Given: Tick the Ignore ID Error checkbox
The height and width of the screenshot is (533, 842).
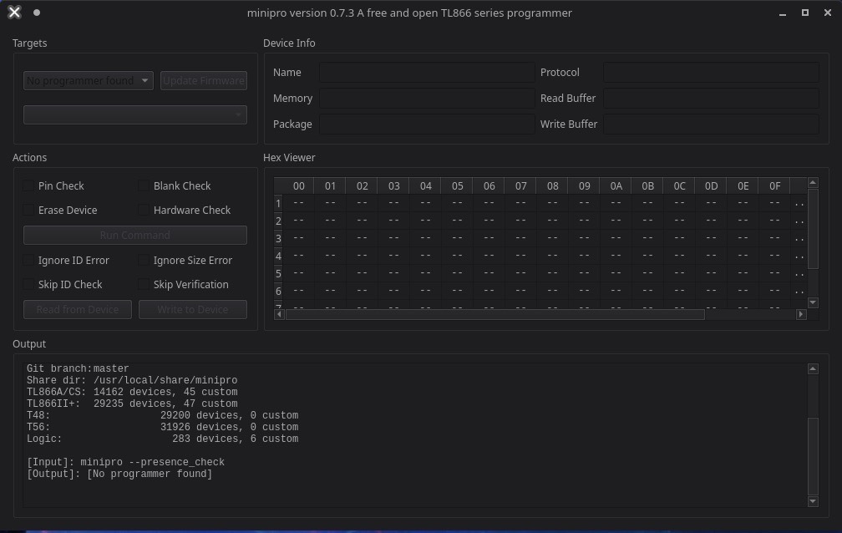Looking at the screenshot, I should click(x=29, y=260).
